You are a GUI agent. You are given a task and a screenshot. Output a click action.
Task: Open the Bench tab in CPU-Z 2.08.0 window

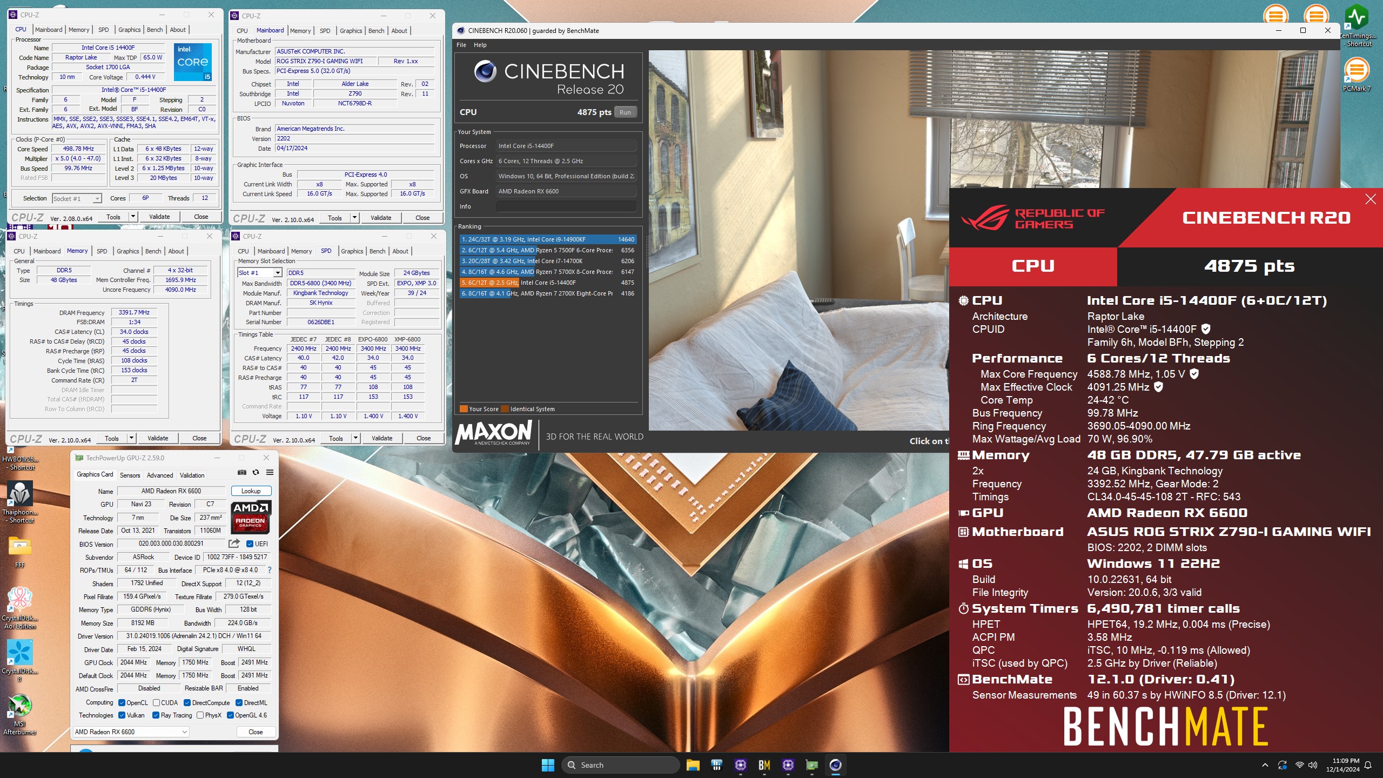coord(155,30)
